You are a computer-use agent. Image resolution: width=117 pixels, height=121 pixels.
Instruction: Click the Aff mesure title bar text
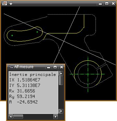pos(24,67)
